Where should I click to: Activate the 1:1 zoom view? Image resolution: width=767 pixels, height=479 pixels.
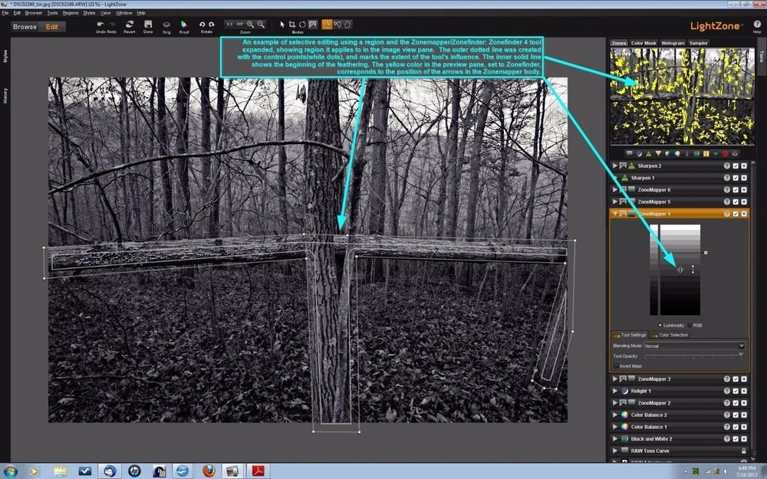229,24
